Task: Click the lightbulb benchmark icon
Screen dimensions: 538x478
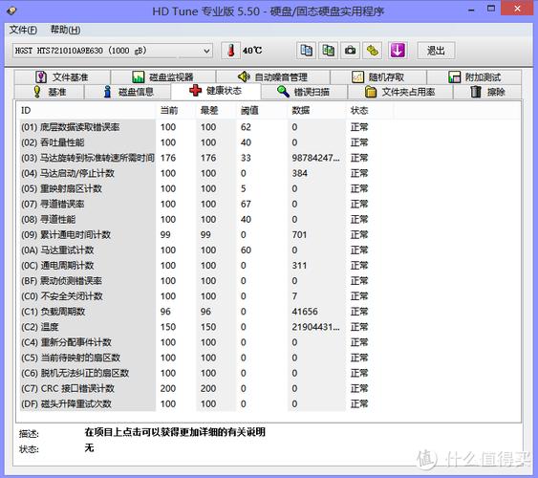Action: pyautogui.click(x=37, y=92)
